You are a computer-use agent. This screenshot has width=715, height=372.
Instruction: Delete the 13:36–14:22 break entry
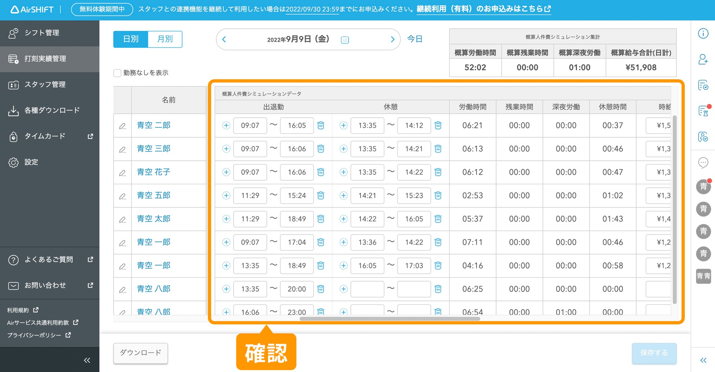click(438, 242)
